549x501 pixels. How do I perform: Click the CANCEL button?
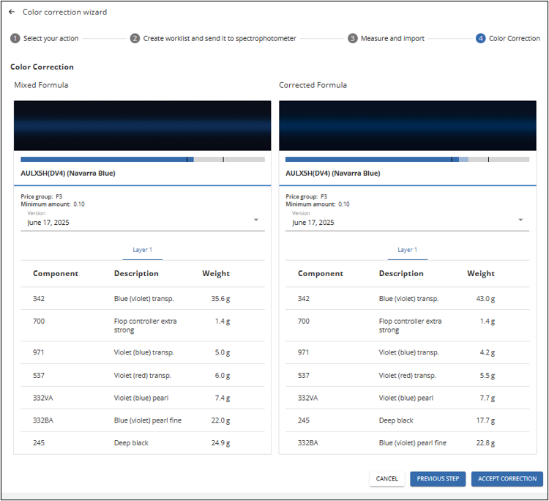[387, 479]
